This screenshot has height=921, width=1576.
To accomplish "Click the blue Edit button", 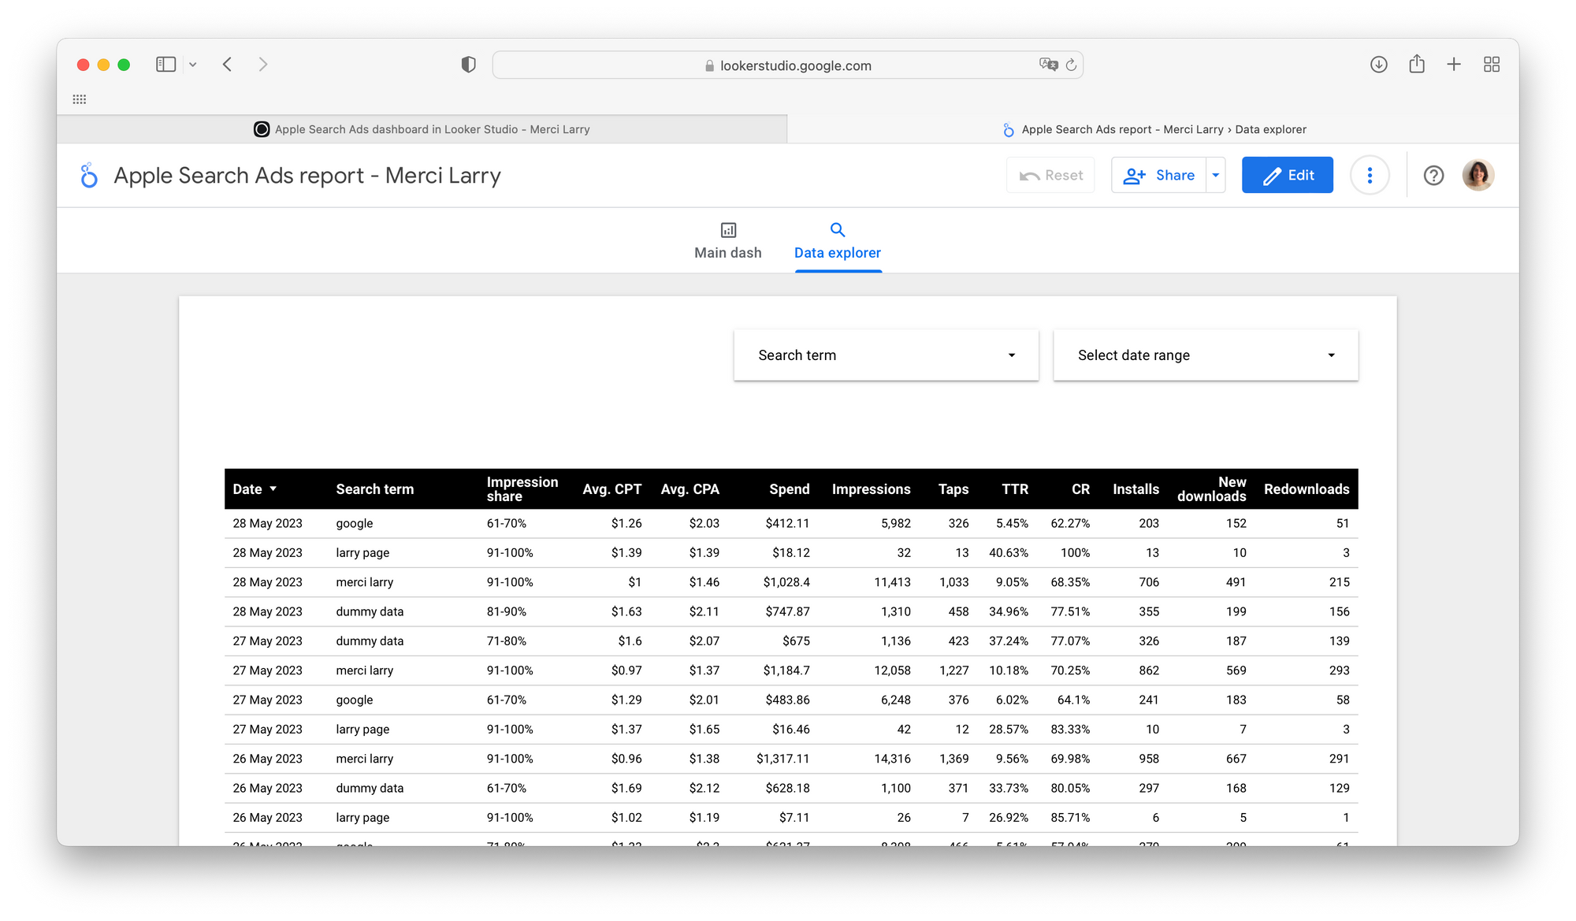I will [1287, 175].
